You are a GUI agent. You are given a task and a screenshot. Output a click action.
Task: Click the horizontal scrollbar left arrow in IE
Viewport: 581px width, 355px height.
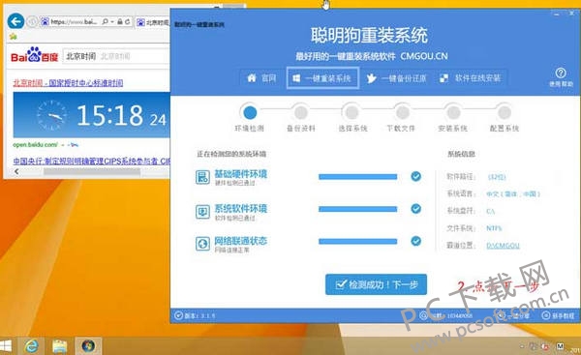coord(16,171)
